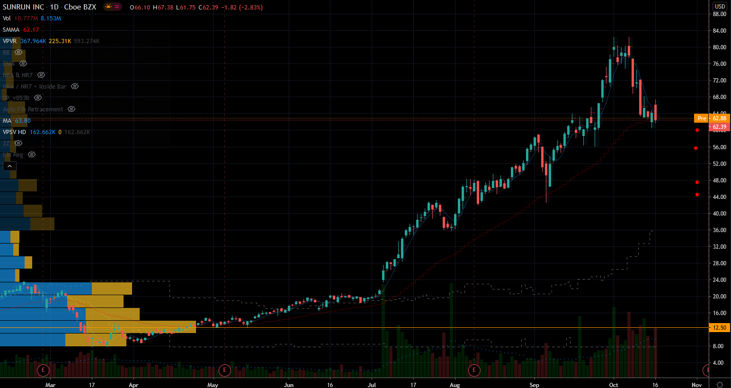The height and width of the screenshot is (388, 731).
Task: Click the Jul label on the time axis
Action: (372, 385)
